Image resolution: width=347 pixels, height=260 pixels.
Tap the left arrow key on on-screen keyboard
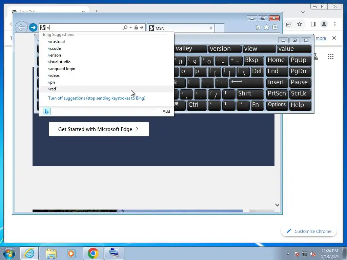(215, 105)
